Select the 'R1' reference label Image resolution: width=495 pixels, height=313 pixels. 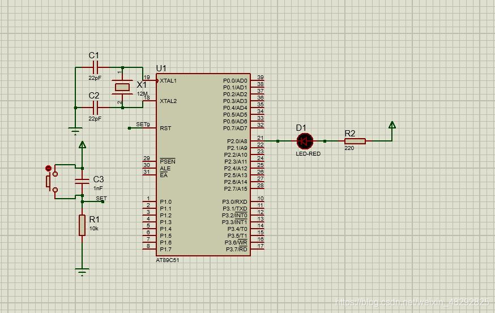[95, 219]
